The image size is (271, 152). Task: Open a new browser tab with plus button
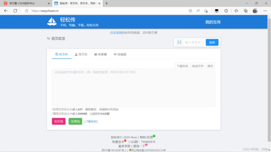pos(106,3)
